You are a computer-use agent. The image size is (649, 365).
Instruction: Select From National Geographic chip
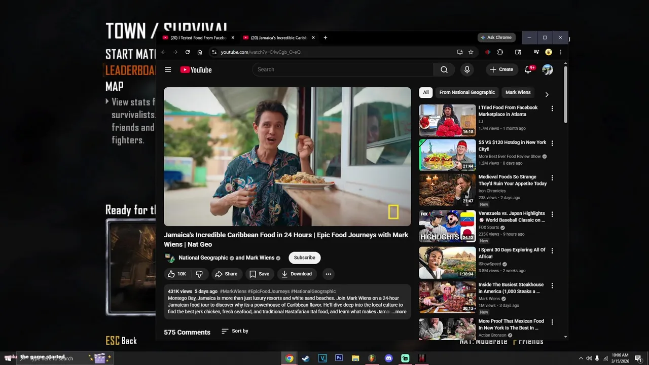pos(467,92)
